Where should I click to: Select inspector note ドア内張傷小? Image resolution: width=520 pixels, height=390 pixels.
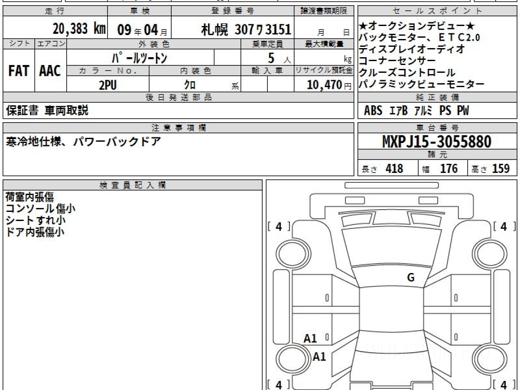pos(35,232)
